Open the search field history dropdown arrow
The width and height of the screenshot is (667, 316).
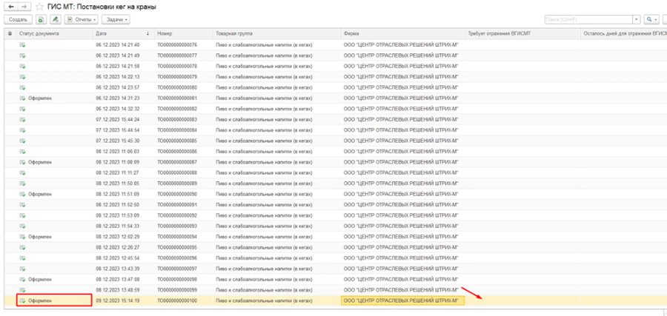coord(637,19)
